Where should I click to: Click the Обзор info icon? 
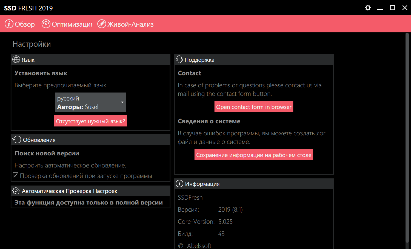pyautogui.click(x=9, y=24)
